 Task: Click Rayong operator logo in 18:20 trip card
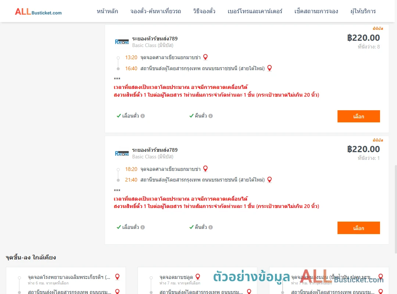pos(122,154)
